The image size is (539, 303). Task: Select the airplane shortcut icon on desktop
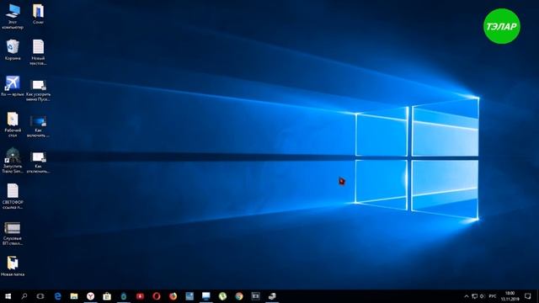(x=13, y=86)
